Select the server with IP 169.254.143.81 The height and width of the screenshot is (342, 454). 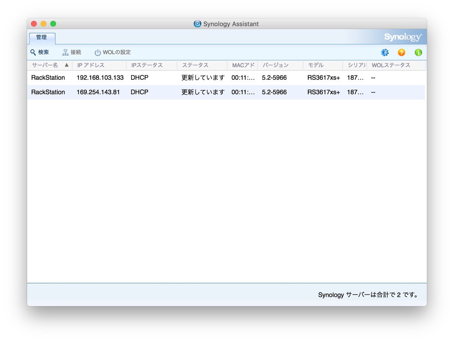pyautogui.click(x=226, y=92)
